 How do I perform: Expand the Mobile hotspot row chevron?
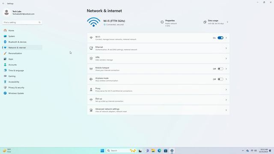coord(226,69)
